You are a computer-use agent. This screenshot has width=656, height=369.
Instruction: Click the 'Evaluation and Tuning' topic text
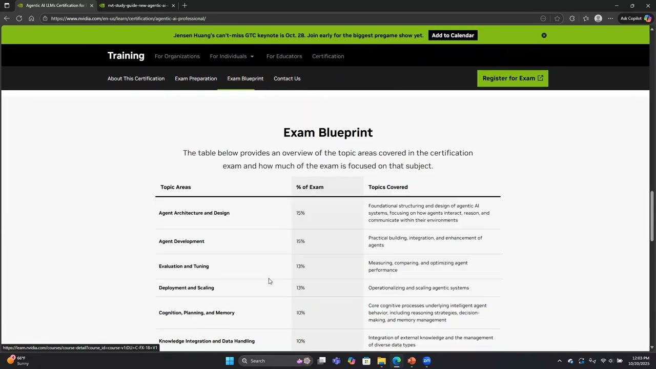[x=184, y=266]
